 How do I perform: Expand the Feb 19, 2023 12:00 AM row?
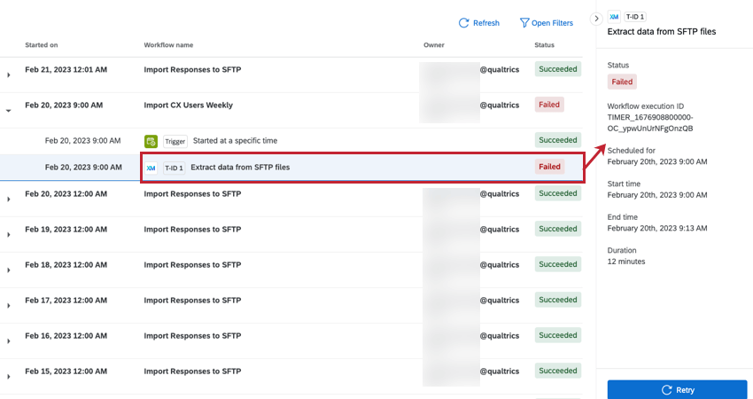[x=9, y=235]
